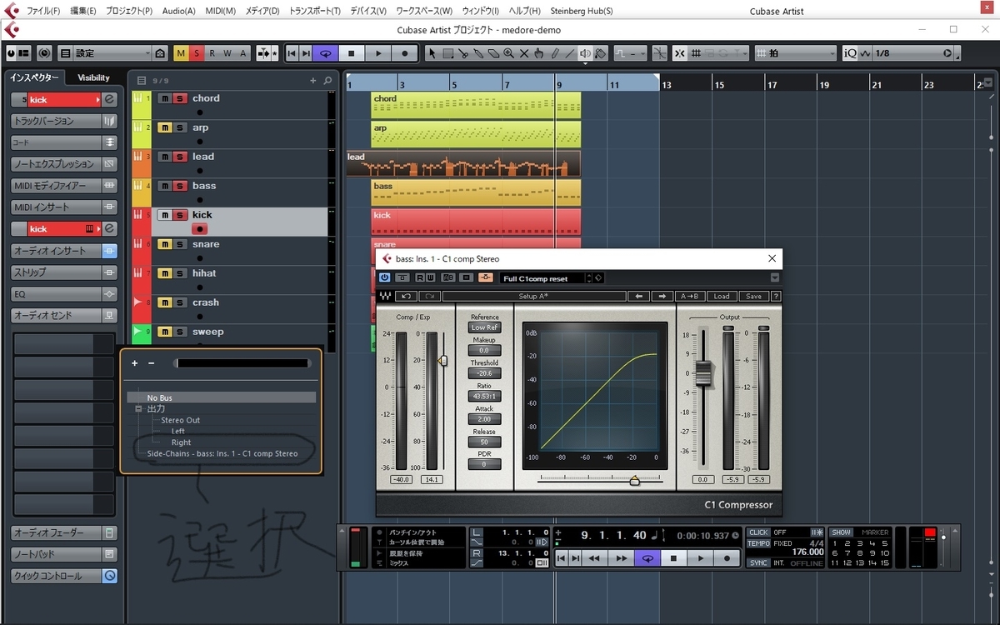
Task: Select the Mute X tool
Action: (524, 53)
